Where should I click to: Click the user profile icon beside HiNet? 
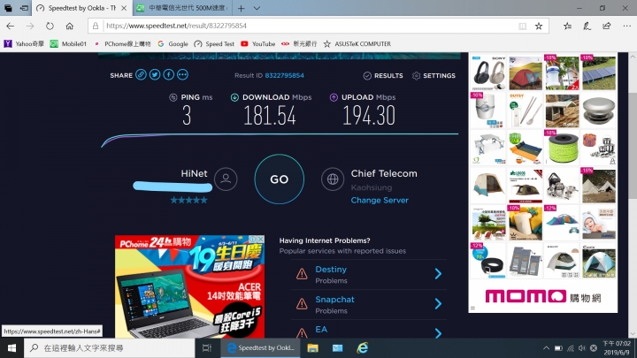[226, 179]
